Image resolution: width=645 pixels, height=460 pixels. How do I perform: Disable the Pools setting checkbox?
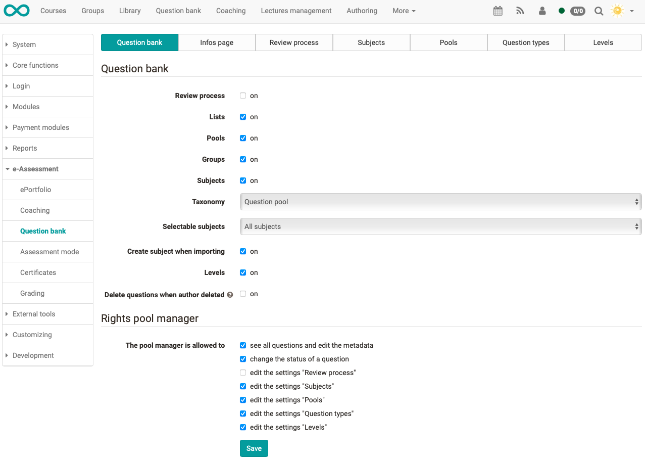[243, 138]
